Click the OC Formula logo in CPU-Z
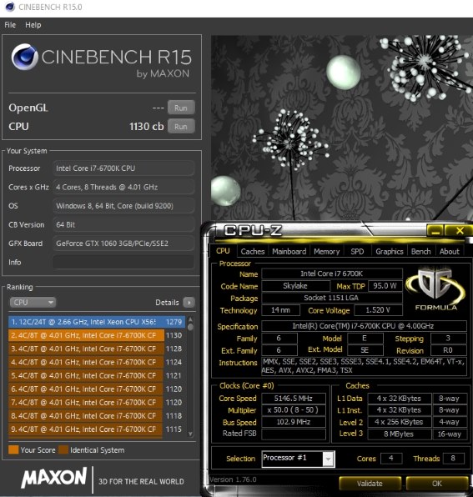Image resolution: width=473 pixels, height=497 pixels. click(436, 289)
